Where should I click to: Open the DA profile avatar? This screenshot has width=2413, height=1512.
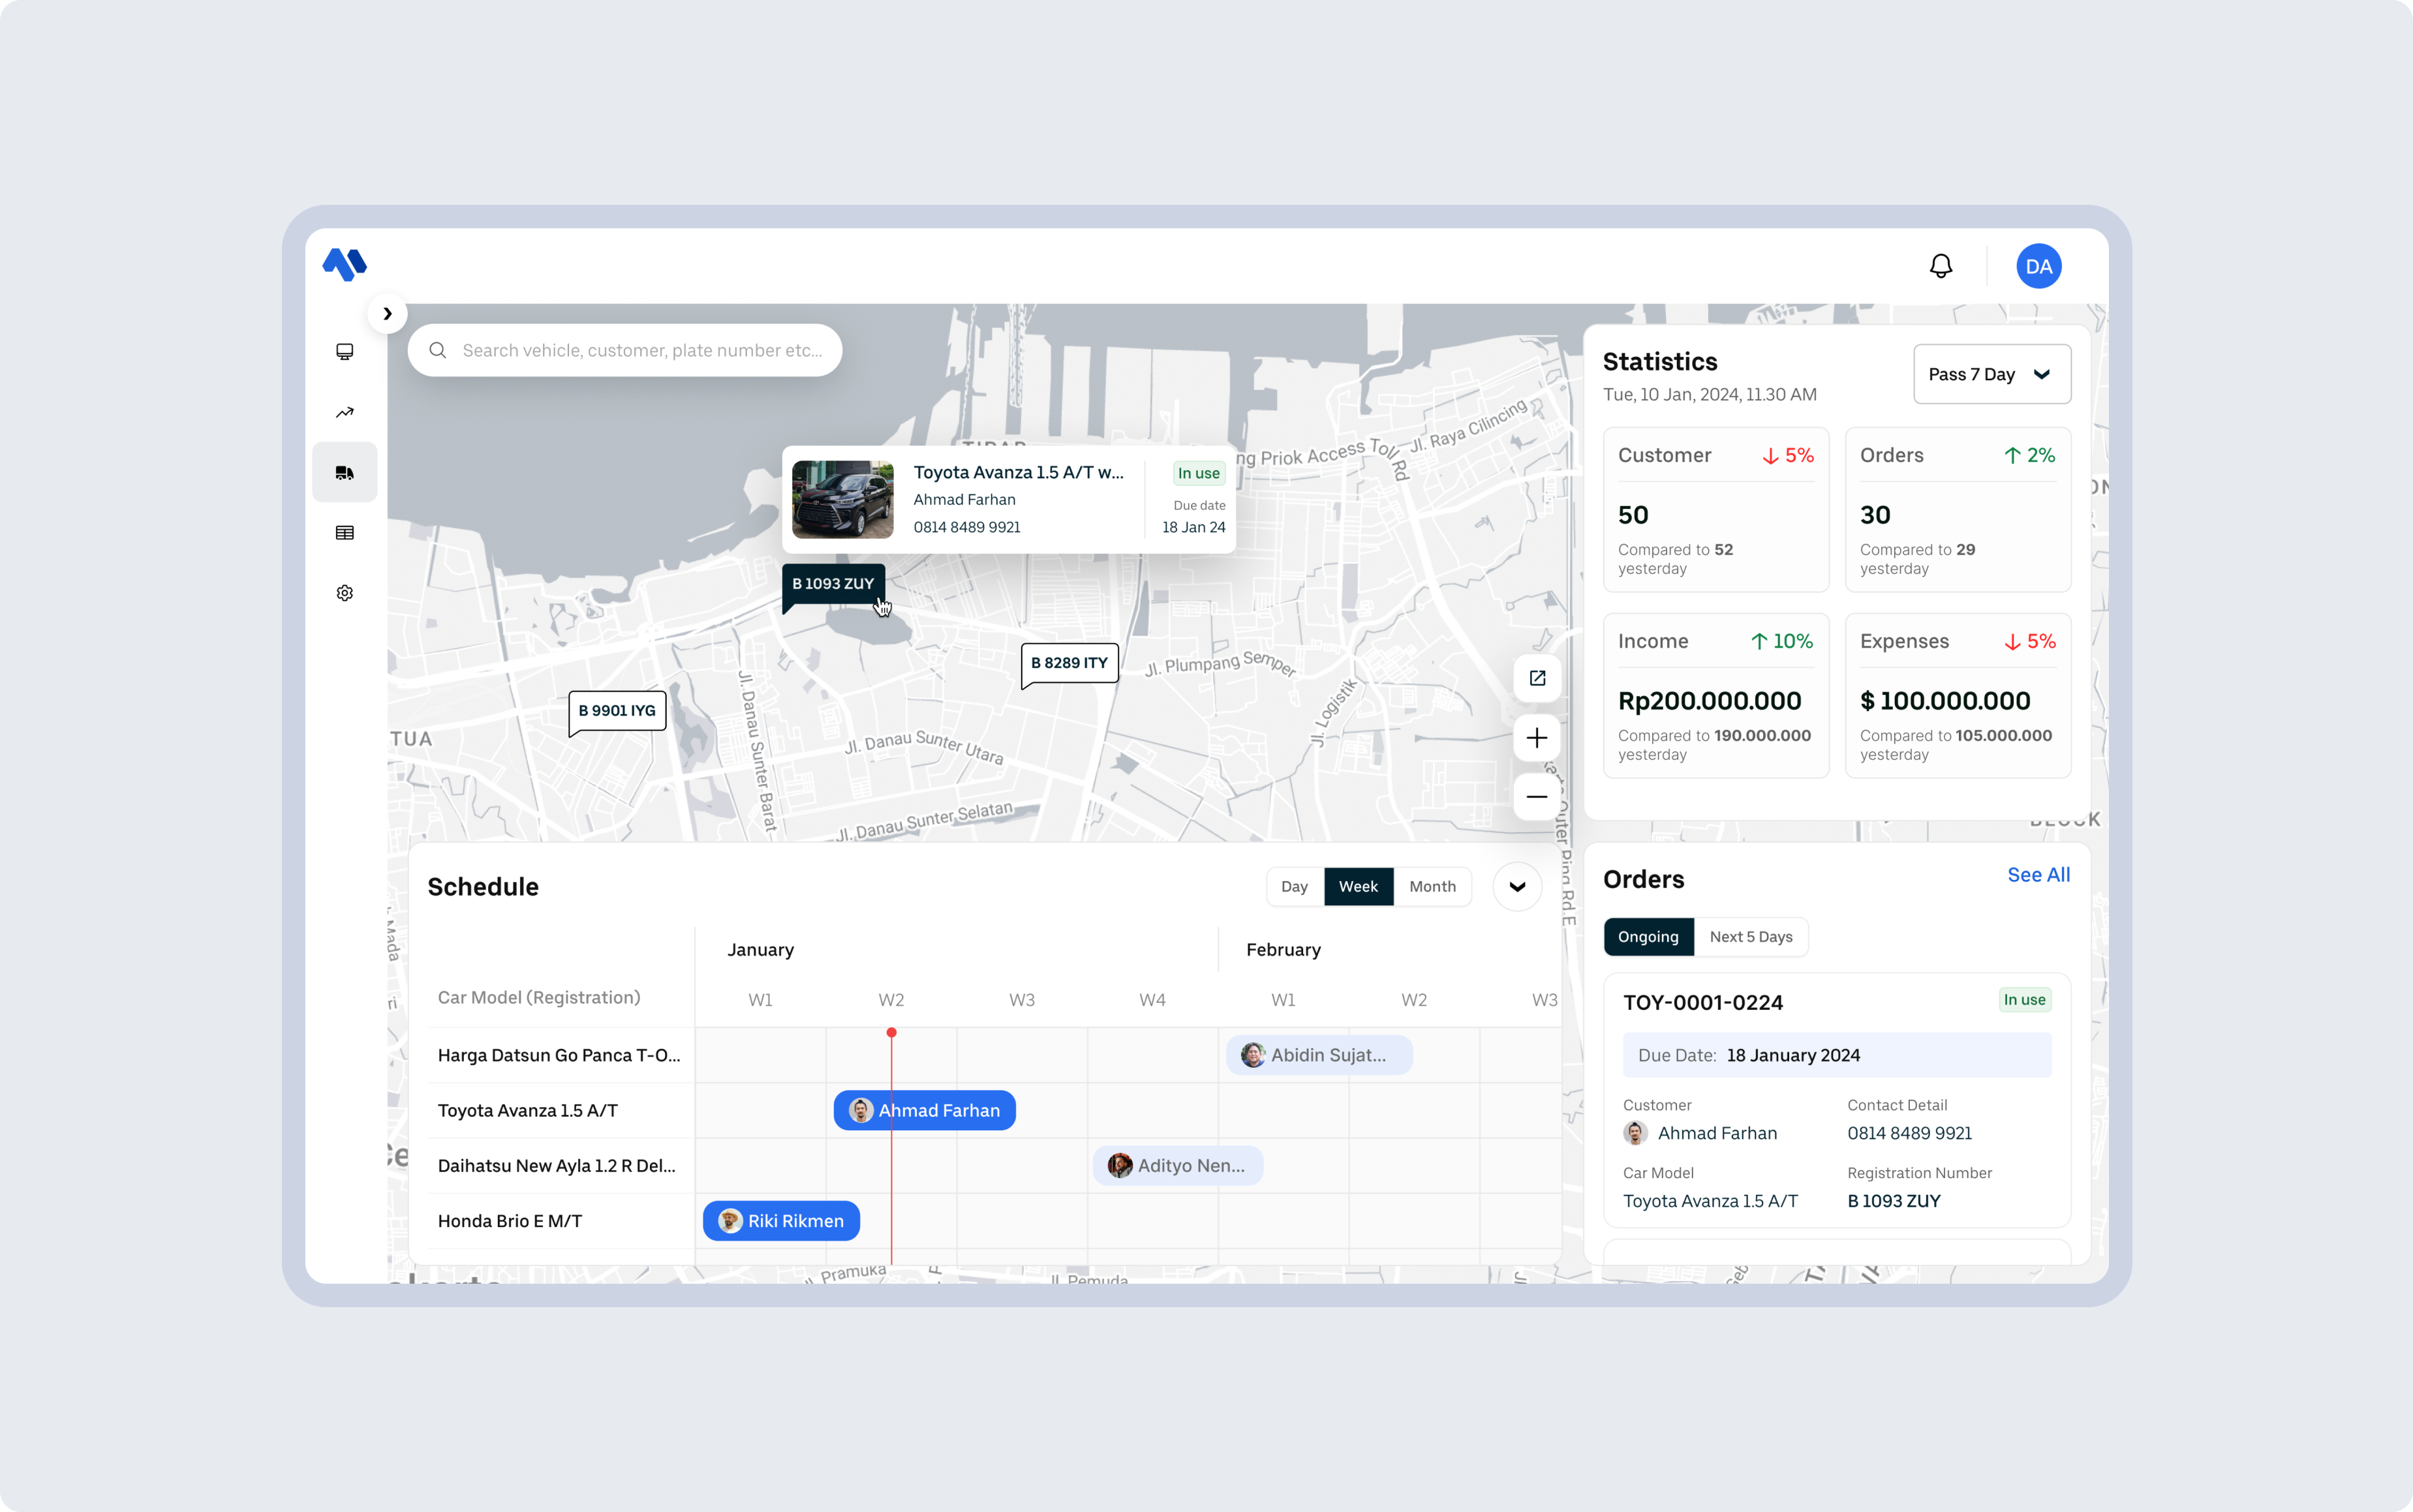pyautogui.click(x=2038, y=265)
